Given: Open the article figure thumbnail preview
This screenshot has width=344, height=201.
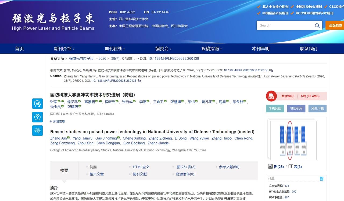Looking at the screenshot, I should (x=293, y=140).
